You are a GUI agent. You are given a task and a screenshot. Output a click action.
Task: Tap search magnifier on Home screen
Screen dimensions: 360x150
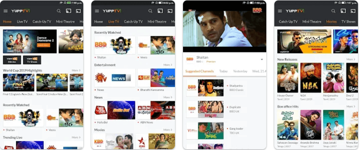pos(59,11)
